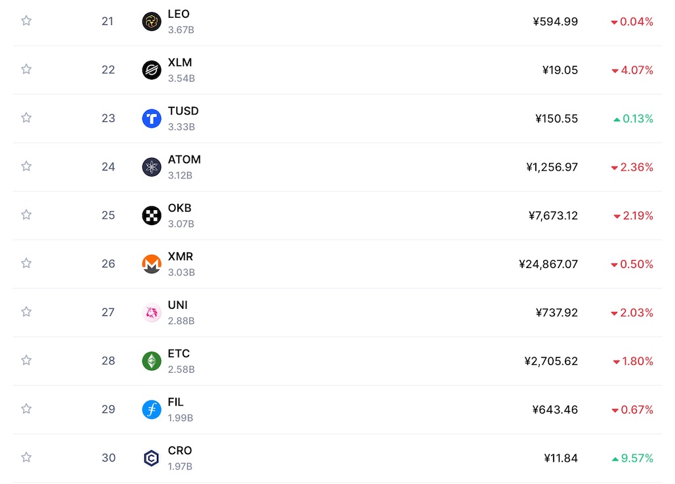Toggle favorite star for XMR
Viewport: 675px width, 484px height.
coord(26,263)
